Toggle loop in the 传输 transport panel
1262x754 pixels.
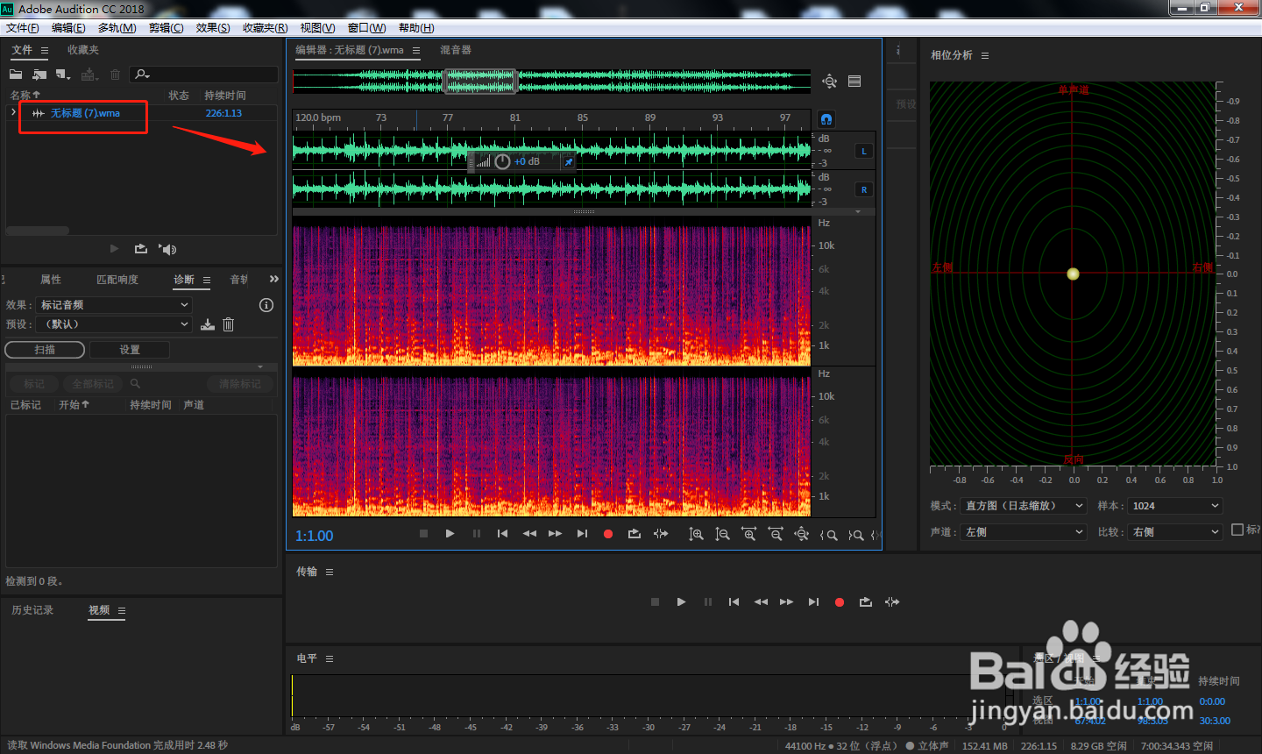coord(866,601)
